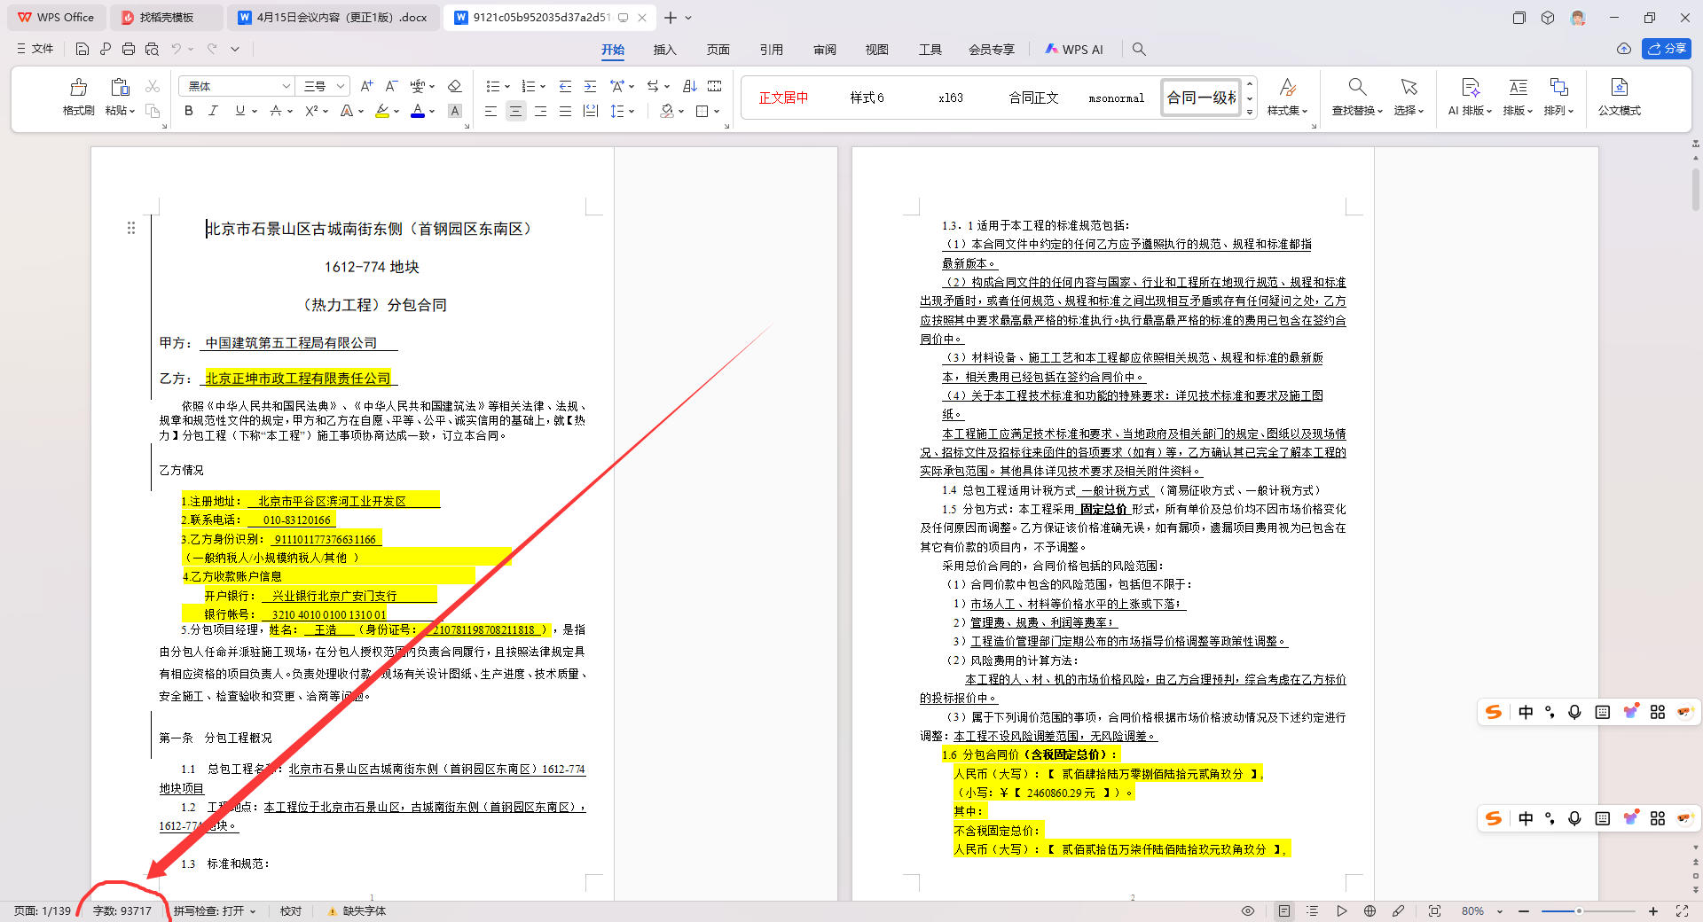The image size is (1703, 922).
Task: Toggle center text alignment
Action: (515, 111)
